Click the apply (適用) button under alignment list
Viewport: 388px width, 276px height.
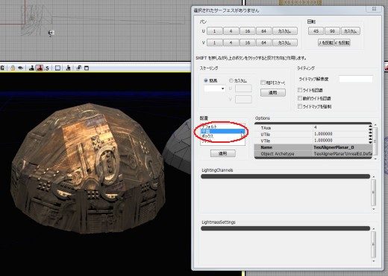pyautogui.click(x=223, y=153)
